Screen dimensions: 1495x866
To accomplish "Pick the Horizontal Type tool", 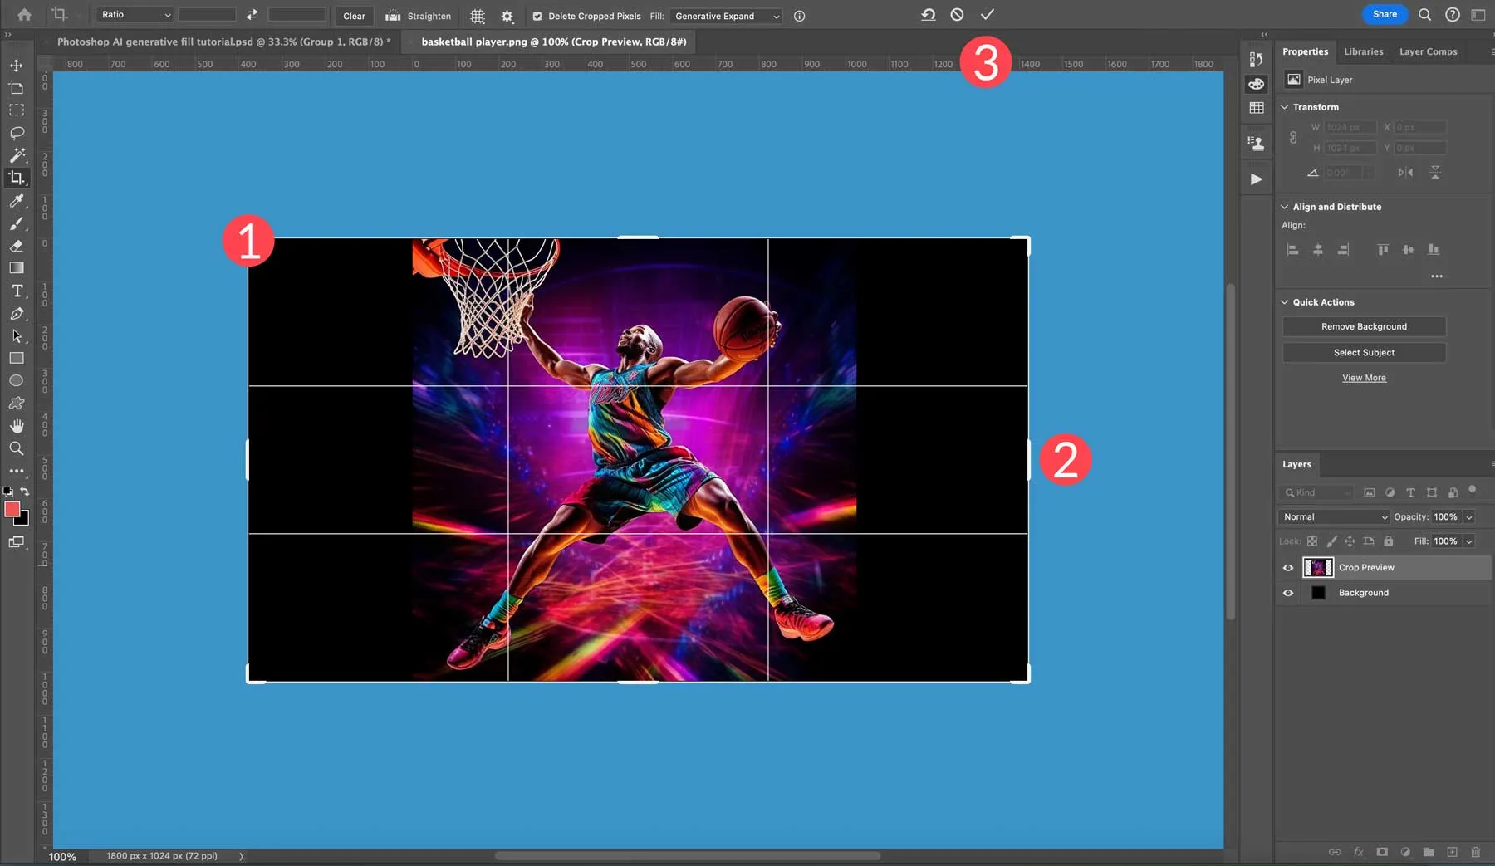I will point(17,291).
